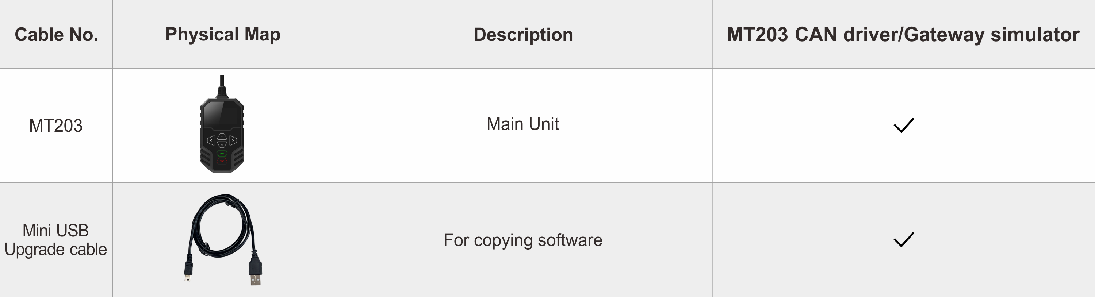
Task: Click the "MT203 CAN driver/Gateway simulator" header
Action: (x=903, y=34)
